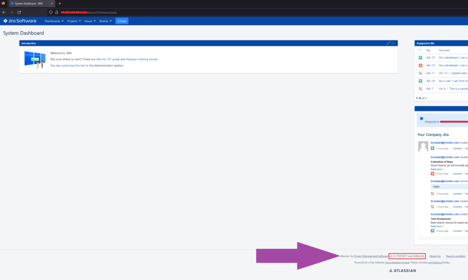Open a new browser tab
The image size is (468, 280).
point(60,4)
